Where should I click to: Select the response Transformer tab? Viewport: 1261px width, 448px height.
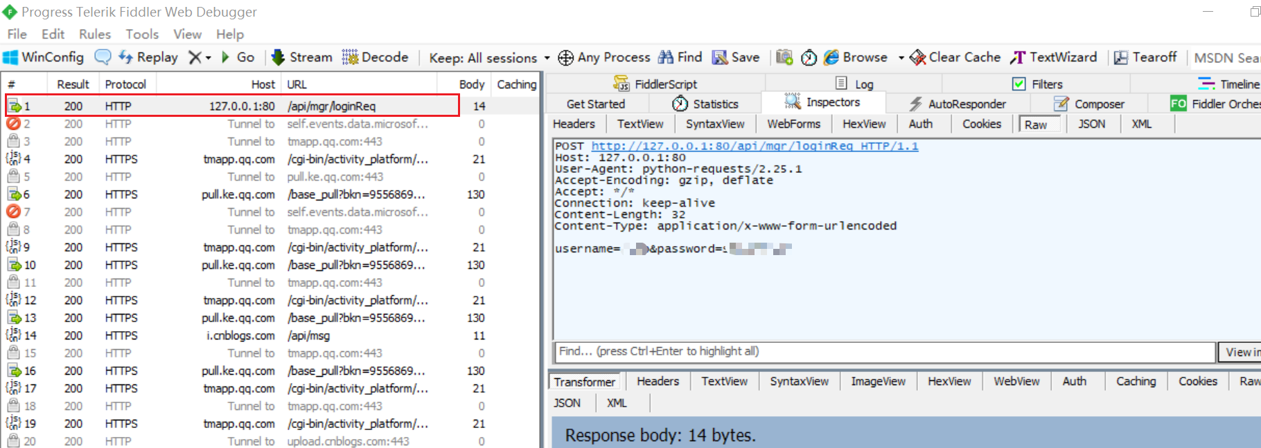(584, 382)
